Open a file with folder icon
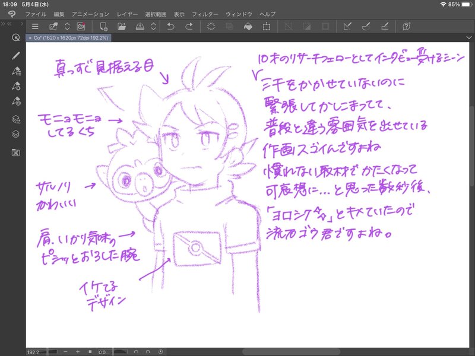 122,27
